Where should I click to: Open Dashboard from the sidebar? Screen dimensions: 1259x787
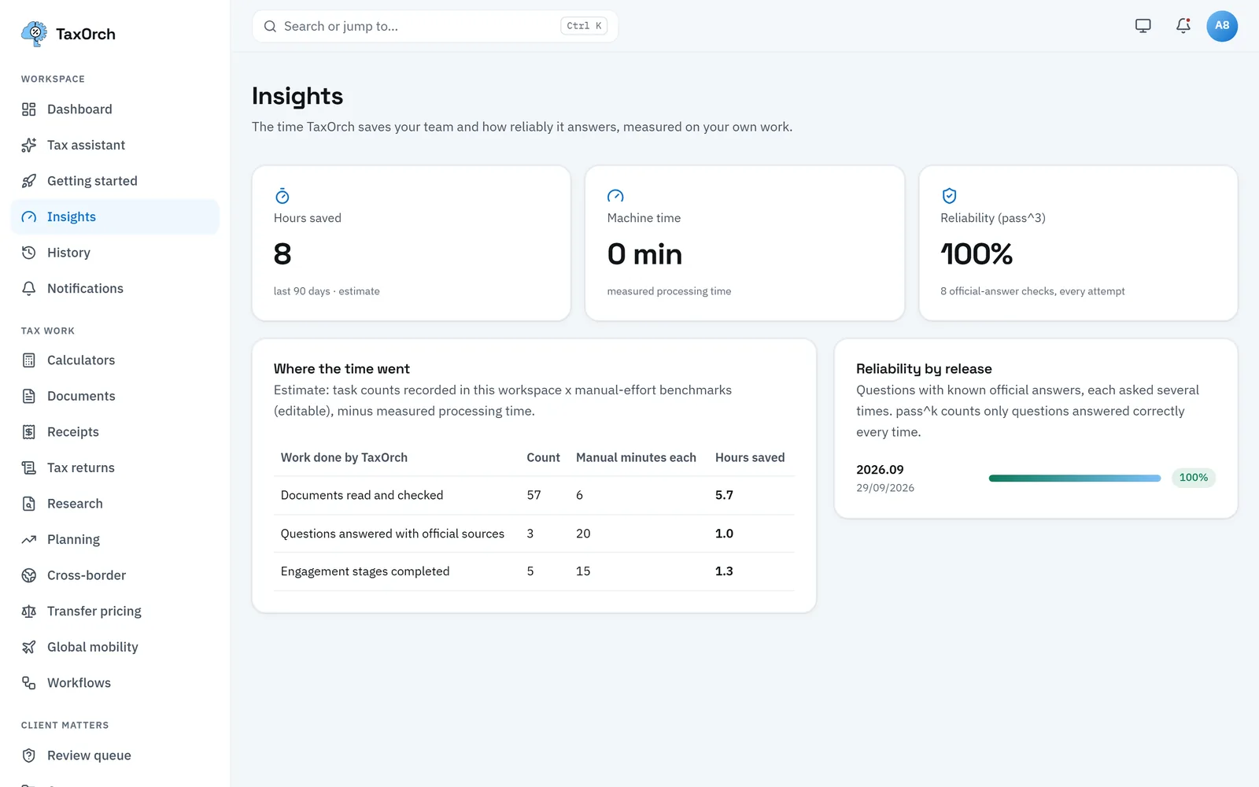[115, 109]
